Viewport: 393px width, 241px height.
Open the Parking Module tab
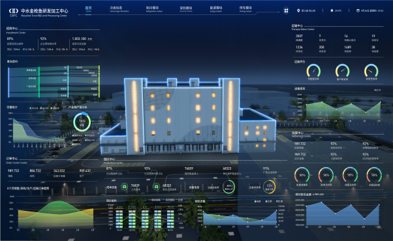[x=245, y=9]
